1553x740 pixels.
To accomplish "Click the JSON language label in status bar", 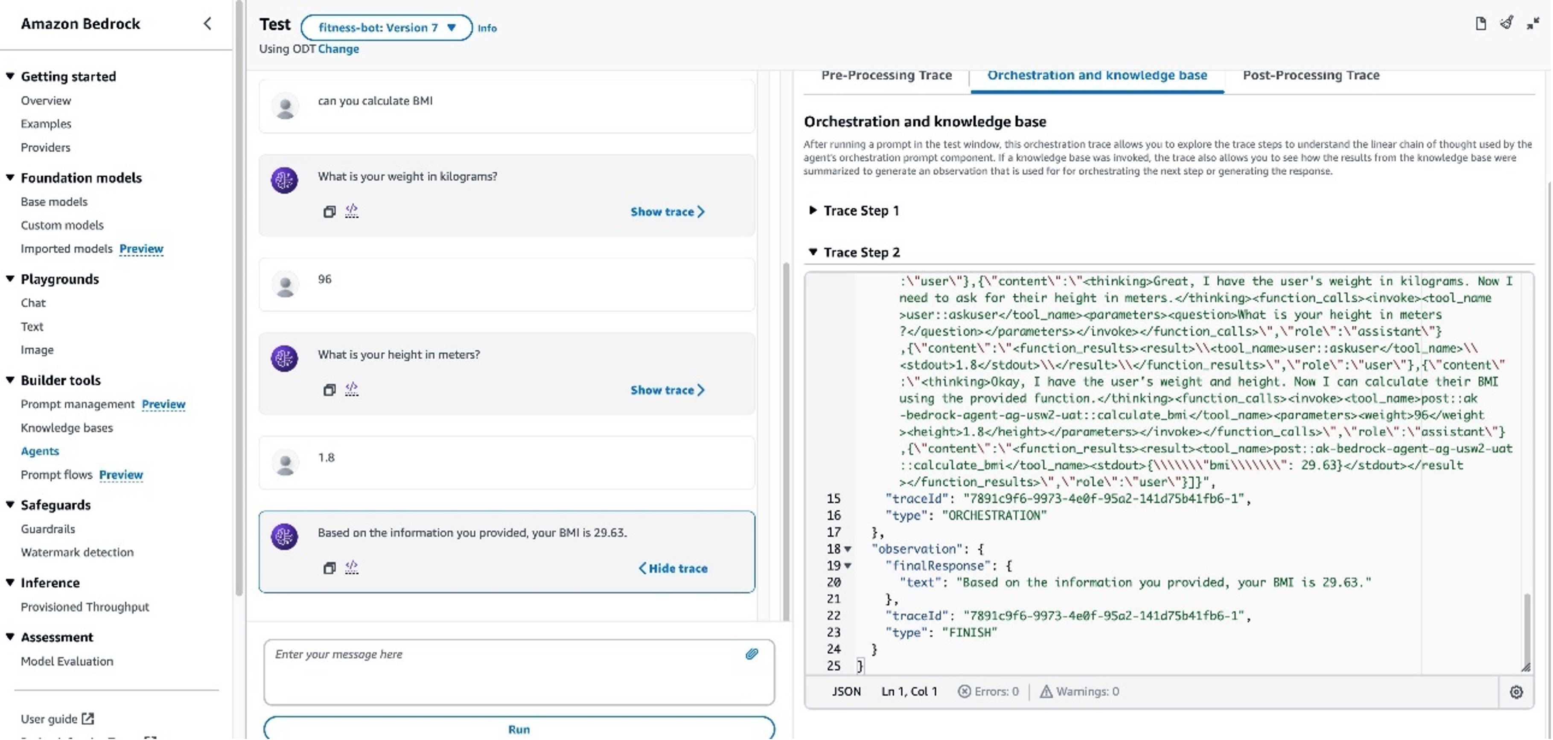I will pyautogui.click(x=846, y=691).
